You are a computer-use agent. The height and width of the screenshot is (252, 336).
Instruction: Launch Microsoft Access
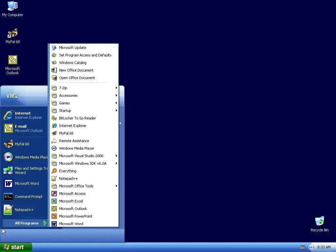point(84,194)
